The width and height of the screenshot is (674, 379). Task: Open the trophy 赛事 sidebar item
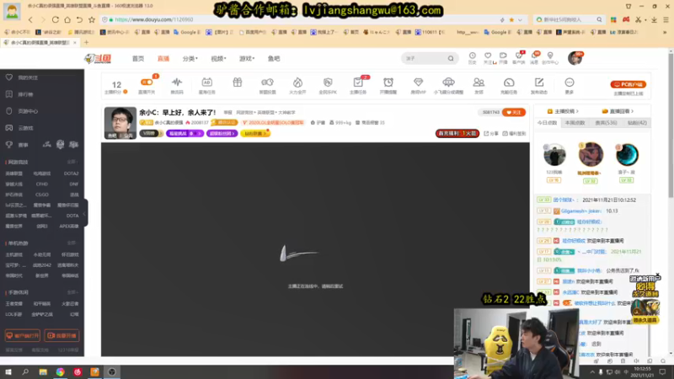pyautogui.click(x=17, y=145)
